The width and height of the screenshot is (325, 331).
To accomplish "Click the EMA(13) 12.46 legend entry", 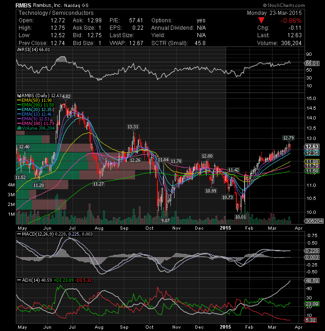I will [34, 114].
